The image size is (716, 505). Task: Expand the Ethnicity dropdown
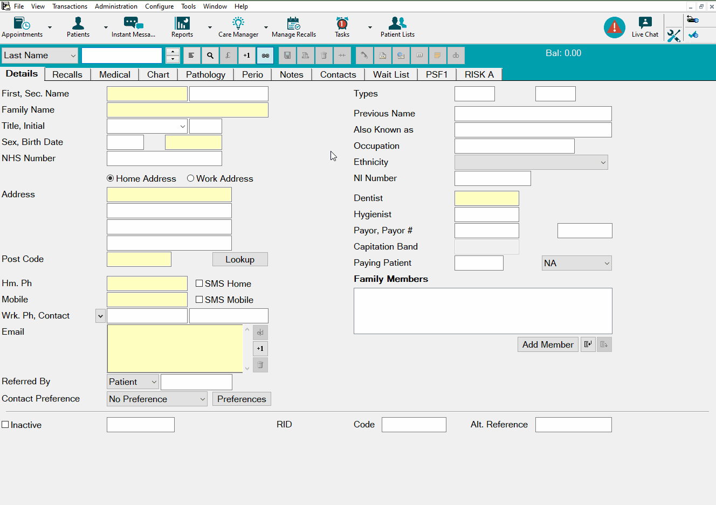(531, 162)
